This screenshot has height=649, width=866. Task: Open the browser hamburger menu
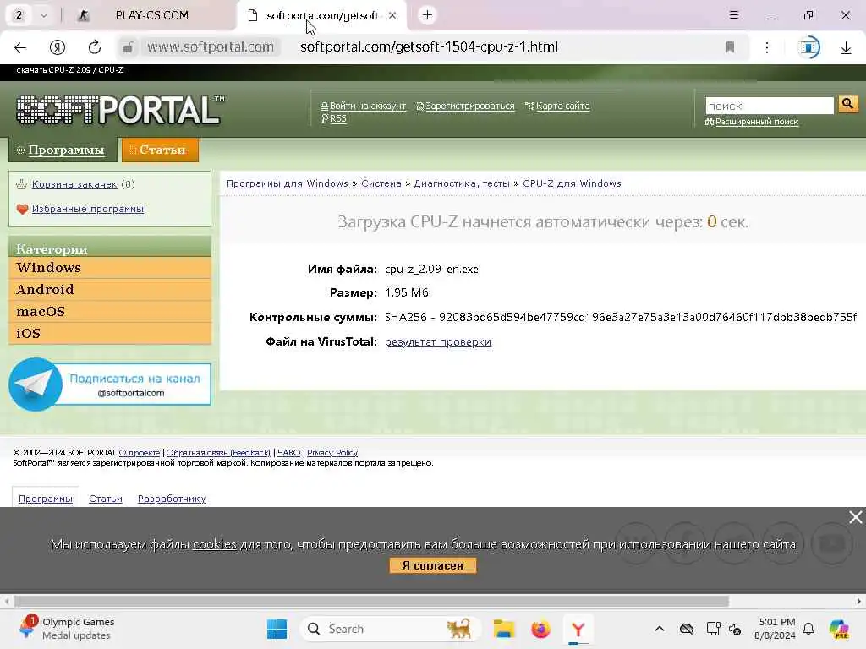point(734,15)
